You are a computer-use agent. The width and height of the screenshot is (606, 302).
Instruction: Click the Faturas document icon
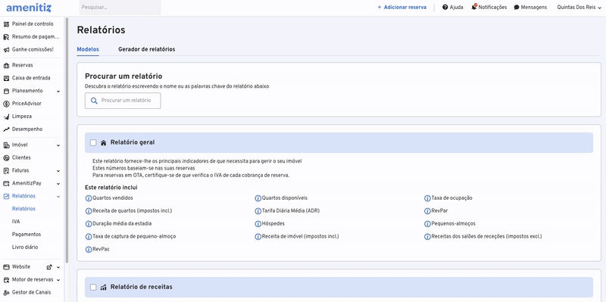click(6, 171)
